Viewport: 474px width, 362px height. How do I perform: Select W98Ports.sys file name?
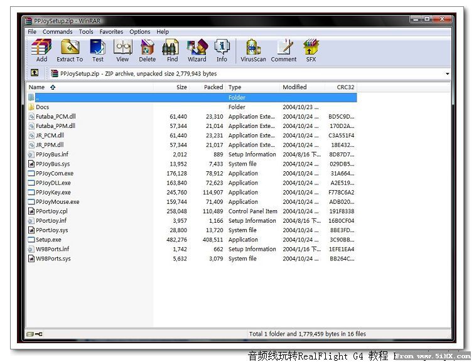tap(53, 258)
